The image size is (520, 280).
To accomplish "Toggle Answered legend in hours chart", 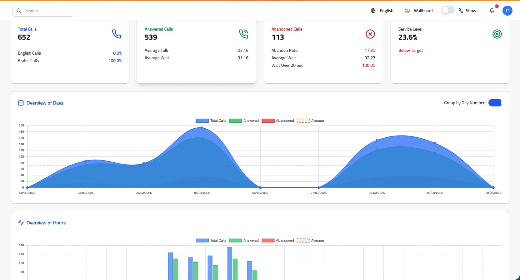I will point(244,240).
